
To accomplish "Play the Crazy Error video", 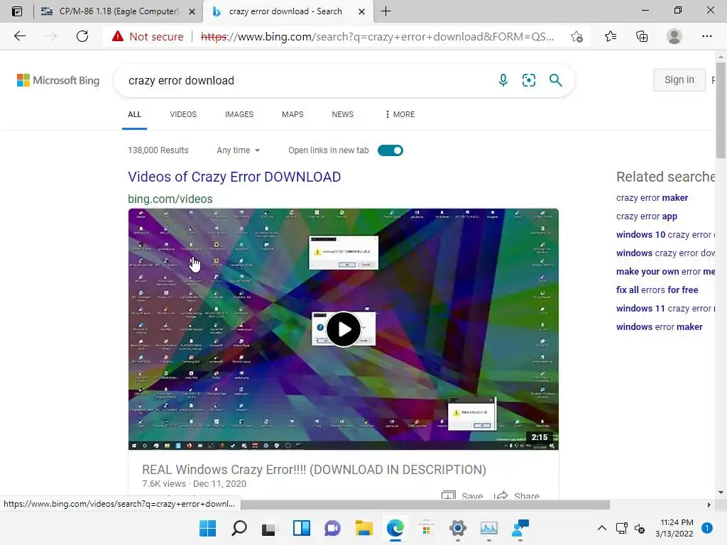I will [344, 329].
